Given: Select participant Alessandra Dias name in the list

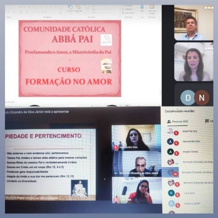Looking at the screenshot, I should pyautogui.click(x=191, y=141).
